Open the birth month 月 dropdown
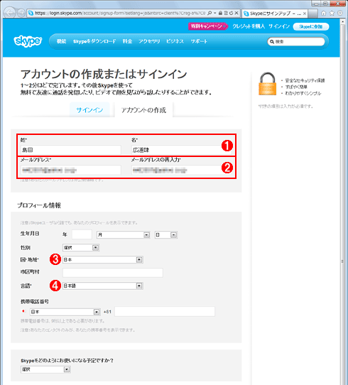 123,235
